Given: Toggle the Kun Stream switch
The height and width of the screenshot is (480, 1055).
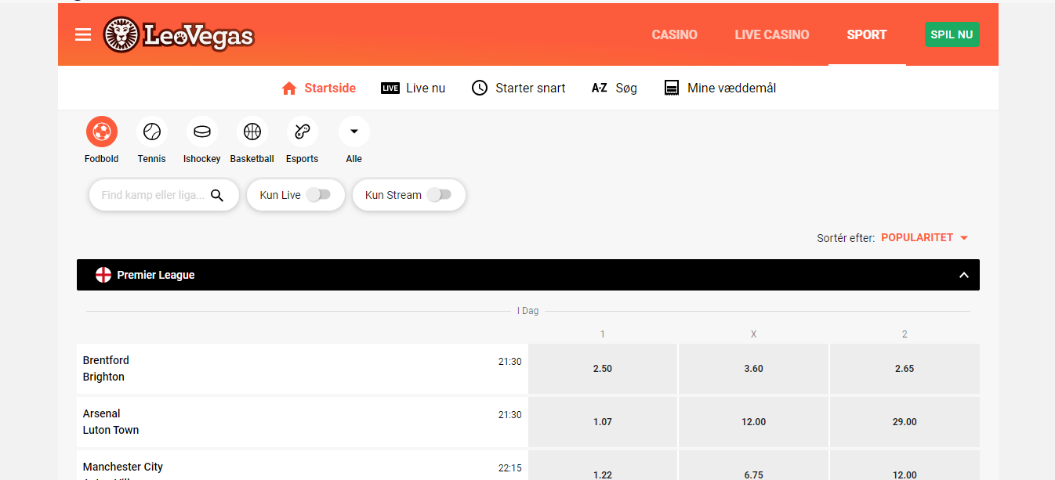Looking at the screenshot, I should [x=439, y=195].
